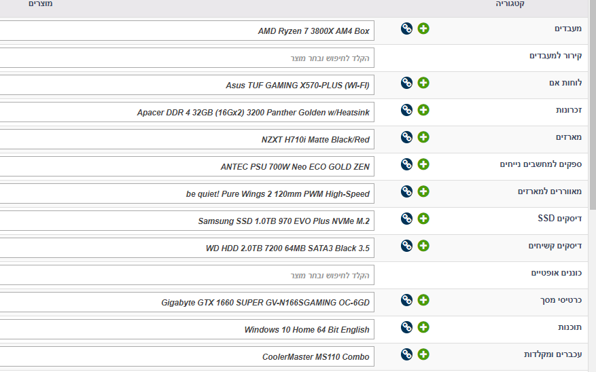Screen dimensions: 596x372
Task: Click the זכרונות category label
Action: click(569, 110)
